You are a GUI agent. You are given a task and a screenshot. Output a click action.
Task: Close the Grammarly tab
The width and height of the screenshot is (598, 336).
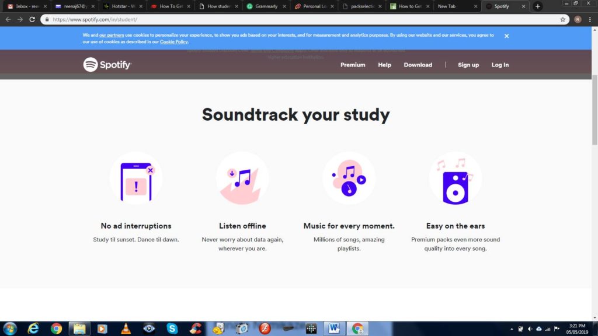[x=284, y=6]
